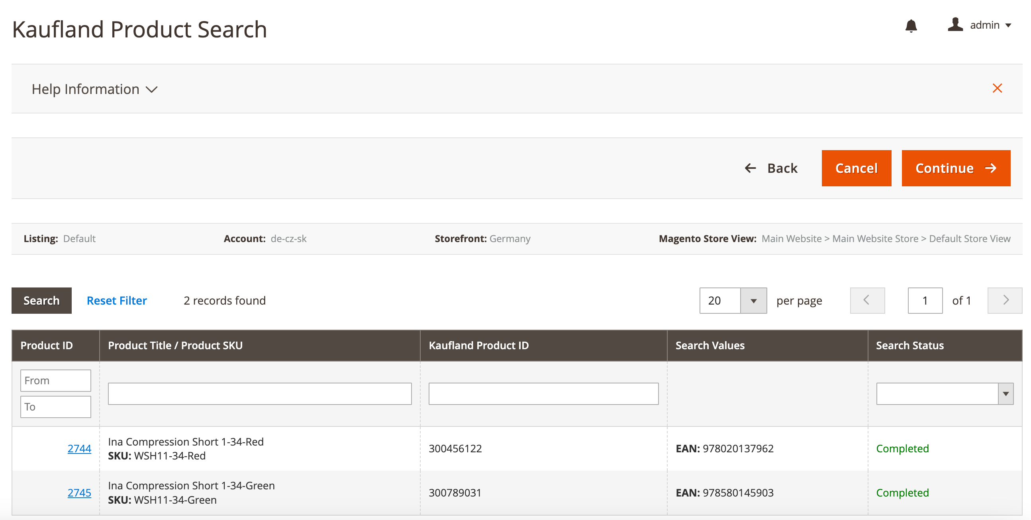Viewport: 1031px width, 520px height.
Task: Click the Reset Filter link
Action: coord(116,300)
